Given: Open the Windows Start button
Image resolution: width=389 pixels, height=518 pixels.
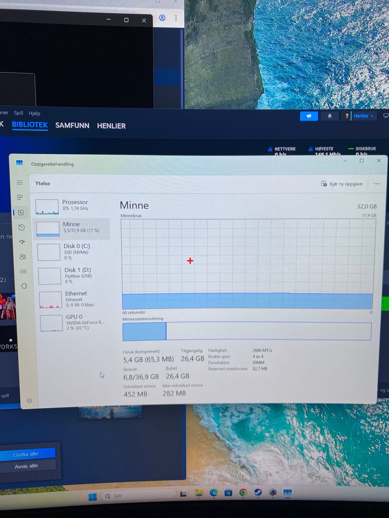Looking at the screenshot, I should (x=92, y=497).
